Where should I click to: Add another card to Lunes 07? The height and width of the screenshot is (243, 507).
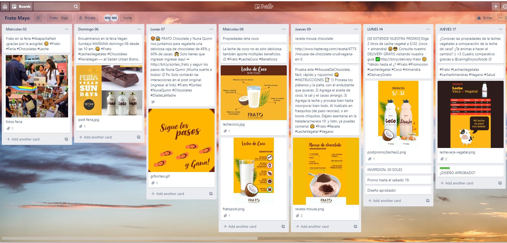(x=168, y=194)
